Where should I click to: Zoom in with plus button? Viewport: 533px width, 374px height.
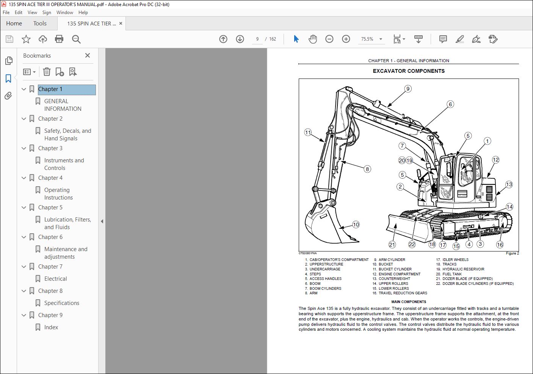coord(346,39)
